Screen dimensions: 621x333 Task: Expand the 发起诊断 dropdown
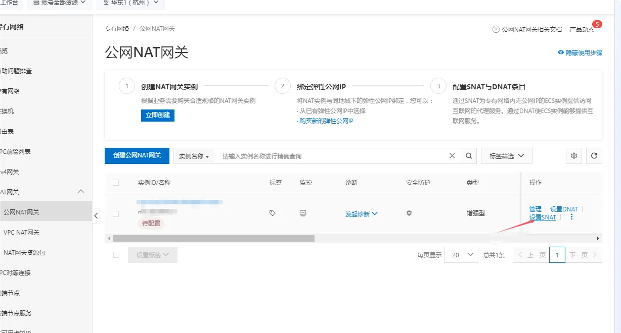pos(361,213)
